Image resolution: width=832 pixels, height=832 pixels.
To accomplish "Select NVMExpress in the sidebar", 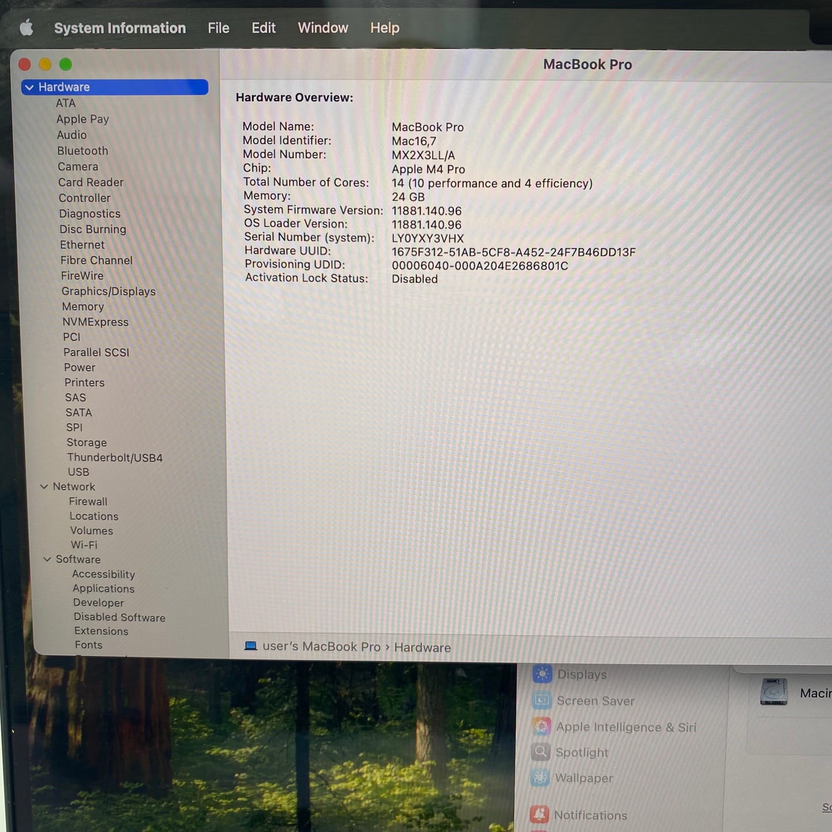I will (96, 322).
